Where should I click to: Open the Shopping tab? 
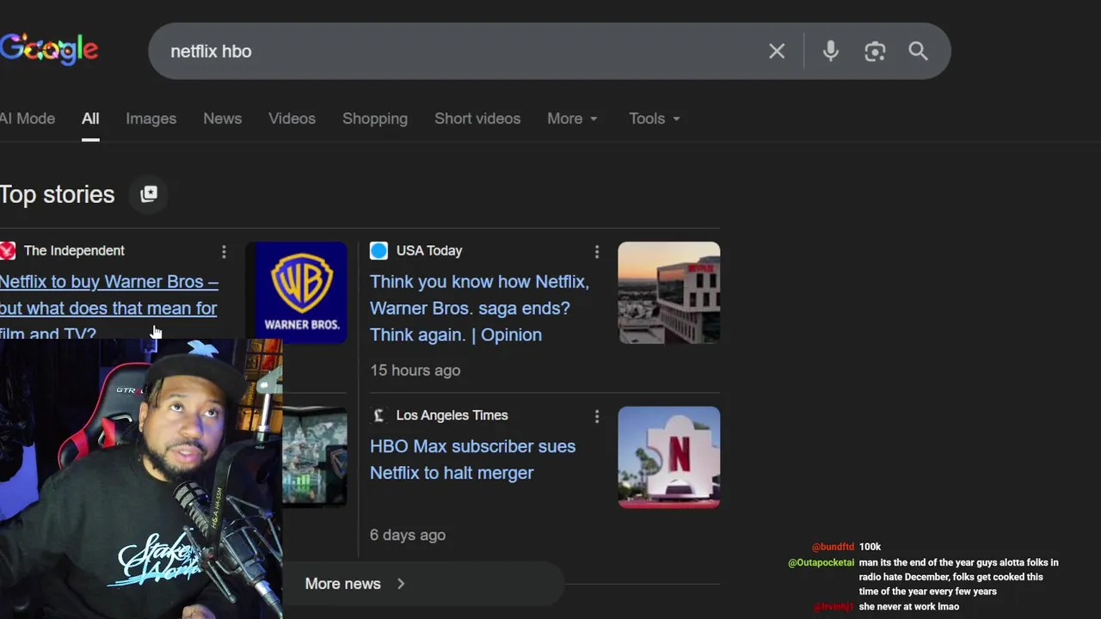(x=375, y=119)
